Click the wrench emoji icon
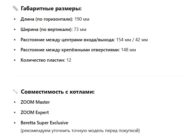 click(x=15, y=92)
